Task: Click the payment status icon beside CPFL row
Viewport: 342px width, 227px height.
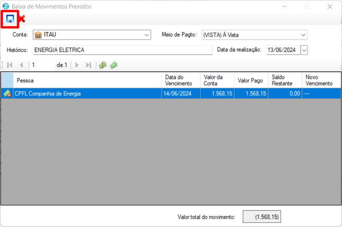Action: point(7,93)
